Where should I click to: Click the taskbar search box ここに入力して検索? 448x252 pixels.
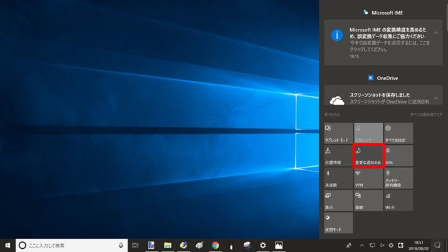point(69,245)
